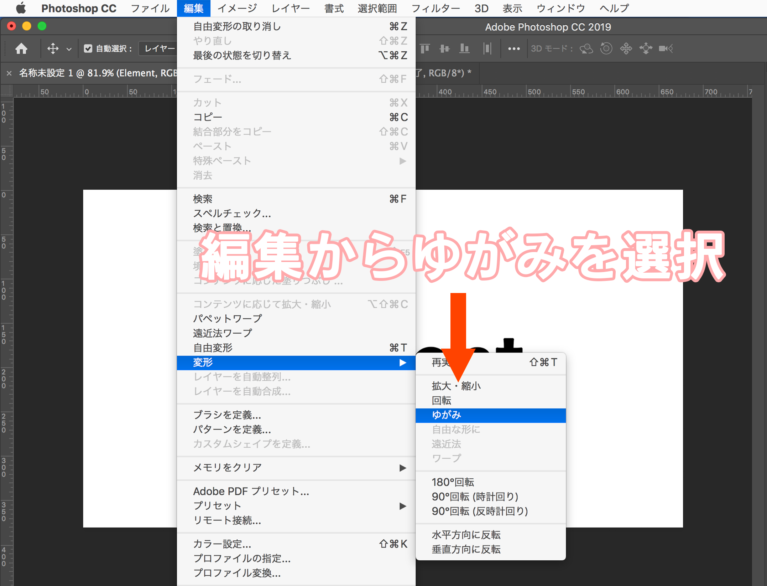Open the three-dots more options icon

coord(514,49)
